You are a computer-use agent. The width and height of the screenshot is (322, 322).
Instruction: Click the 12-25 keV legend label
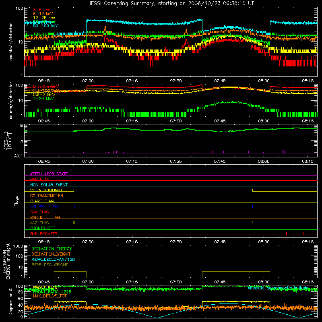(44, 18)
